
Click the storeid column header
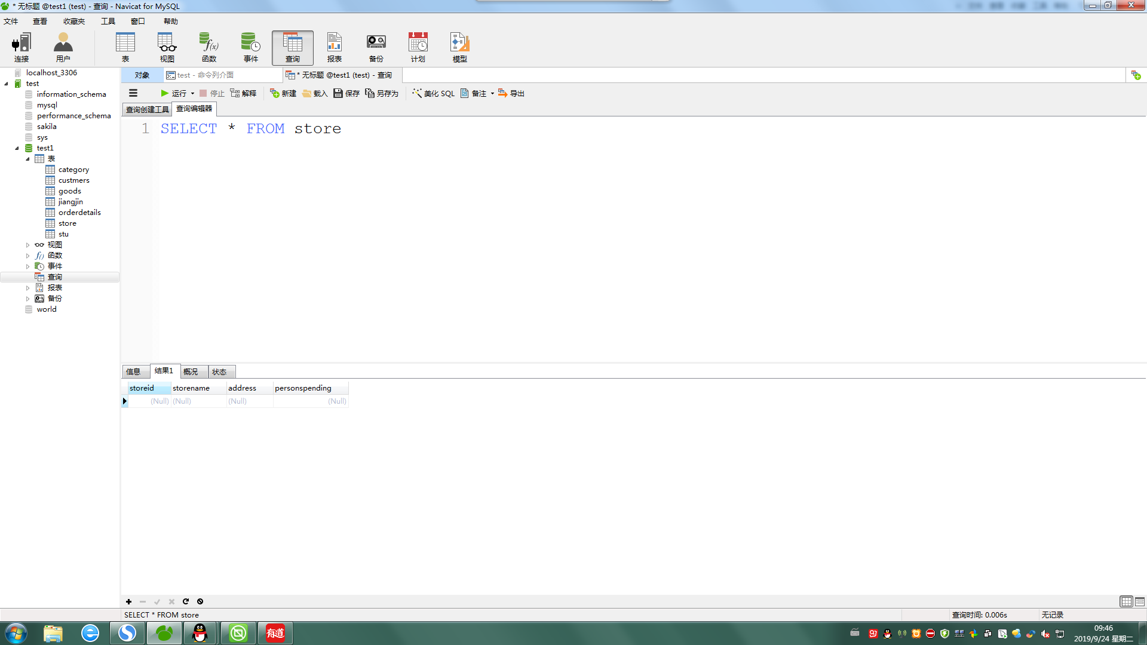[x=149, y=388]
